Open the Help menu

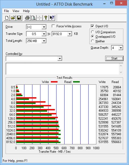[x=26, y=11]
